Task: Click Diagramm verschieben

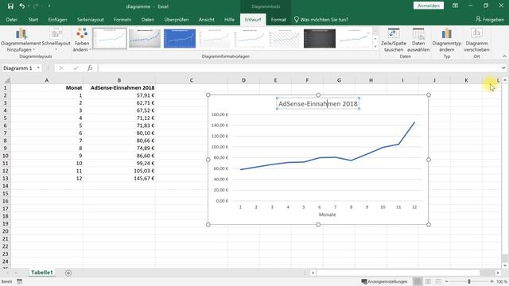Action: (476, 40)
